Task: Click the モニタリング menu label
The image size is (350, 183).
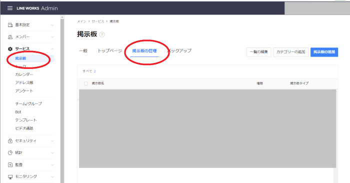Action: (26, 176)
